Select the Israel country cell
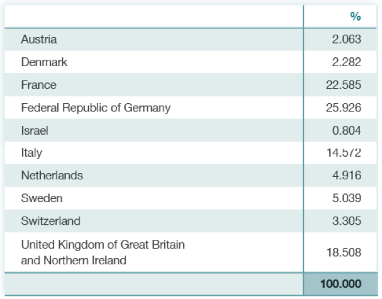382x299 pixels. point(35,130)
